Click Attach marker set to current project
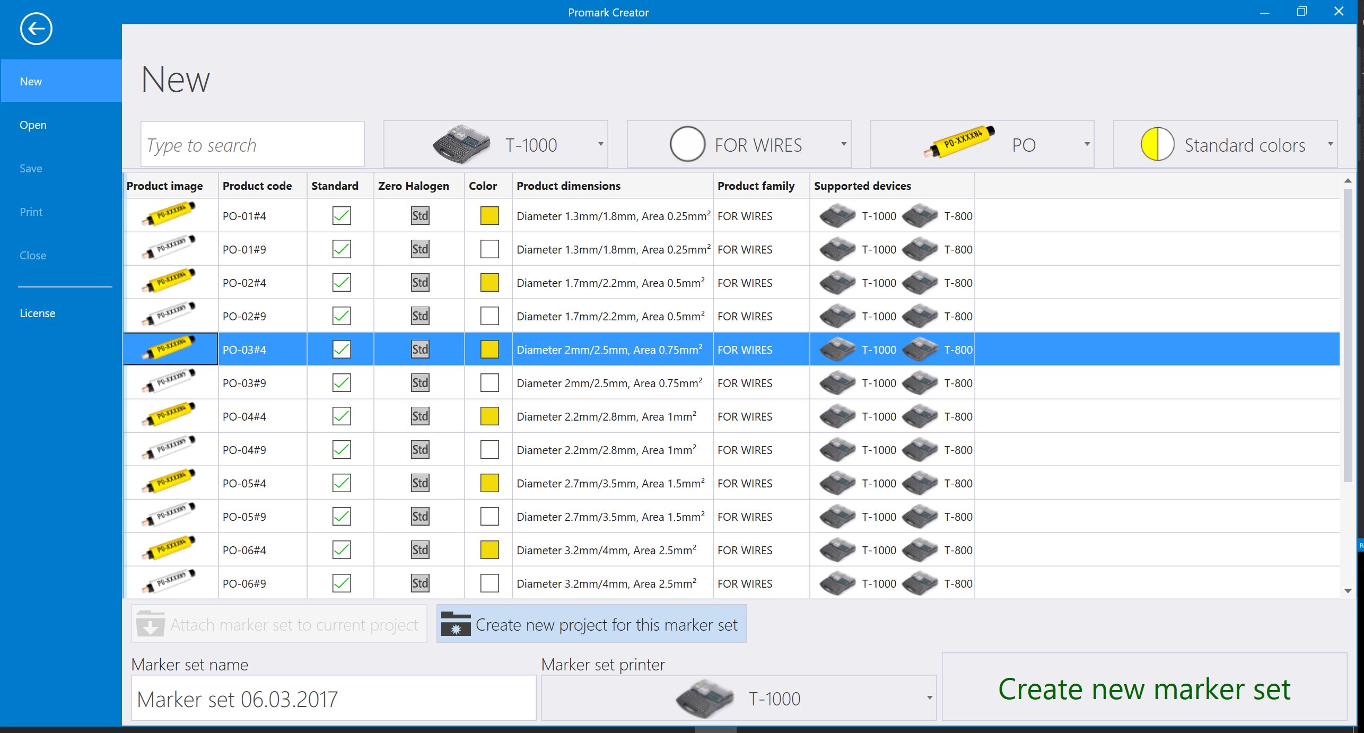 coord(279,624)
